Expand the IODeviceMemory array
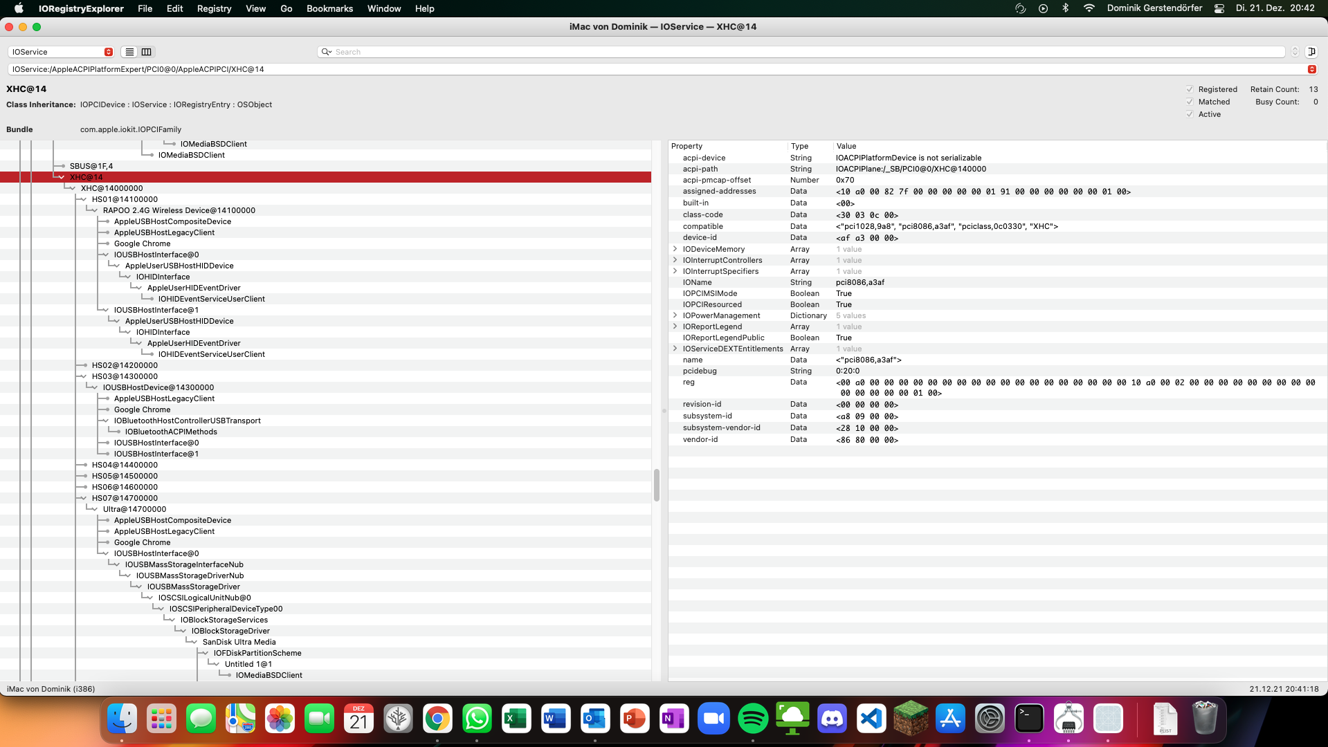Screen dimensions: 1328x747 tap(675, 249)
